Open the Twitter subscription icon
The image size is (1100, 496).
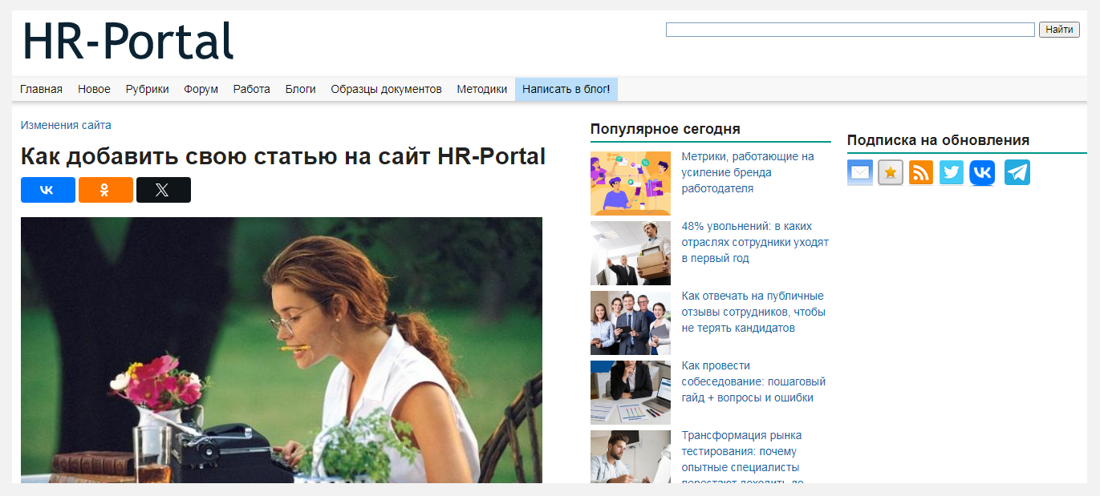[x=952, y=172]
